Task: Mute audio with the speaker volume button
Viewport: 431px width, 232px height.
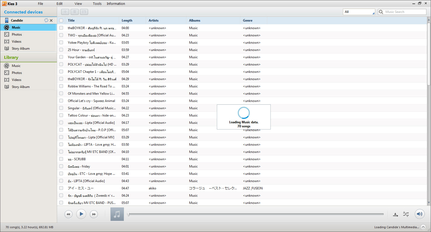Action: pos(419,214)
